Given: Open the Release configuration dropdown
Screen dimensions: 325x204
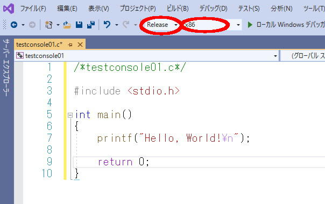Looking at the screenshot, I should tap(162, 25).
